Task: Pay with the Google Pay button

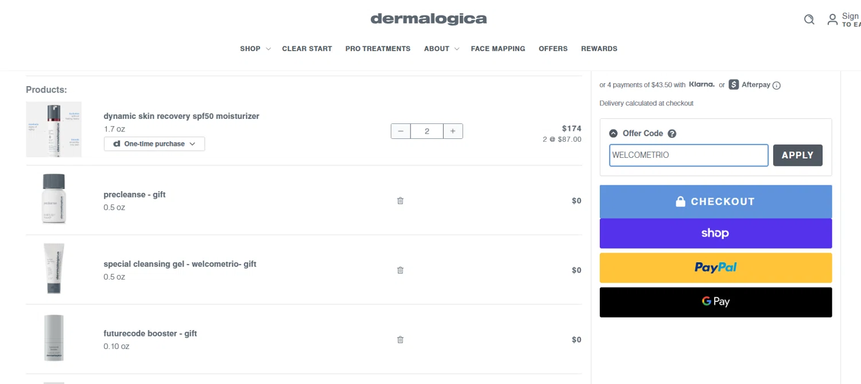Action: (716, 302)
